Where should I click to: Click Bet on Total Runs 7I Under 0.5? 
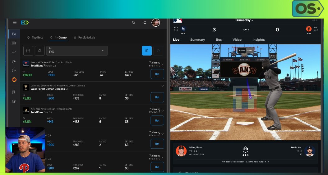pyautogui.click(x=157, y=74)
